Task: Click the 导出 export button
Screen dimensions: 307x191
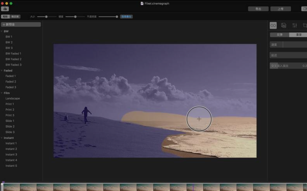Action: click(258, 9)
